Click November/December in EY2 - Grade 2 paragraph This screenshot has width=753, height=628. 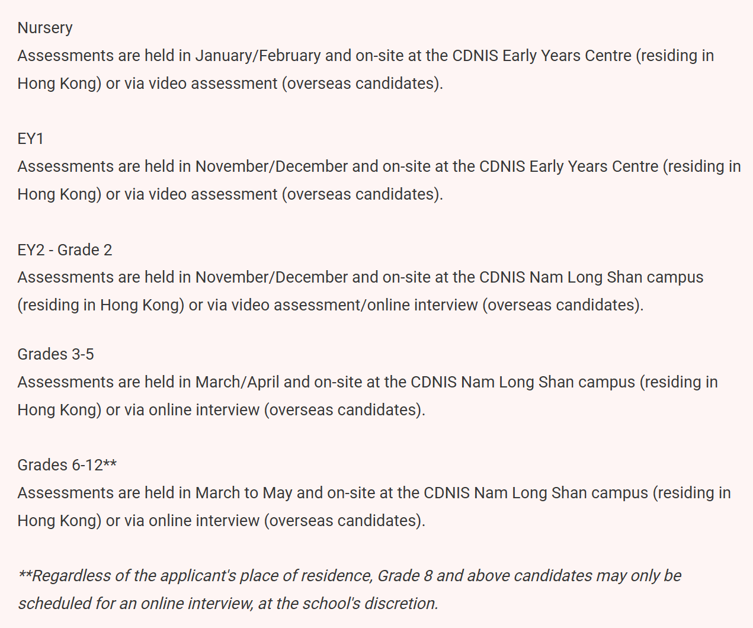(271, 277)
